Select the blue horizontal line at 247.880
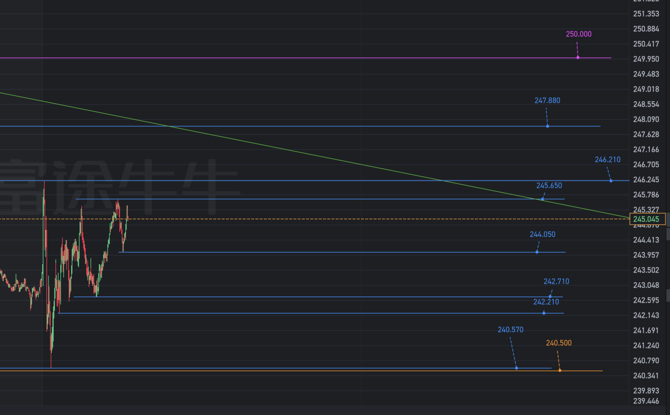Screen dimensions: 670x415 coord(300,126)
